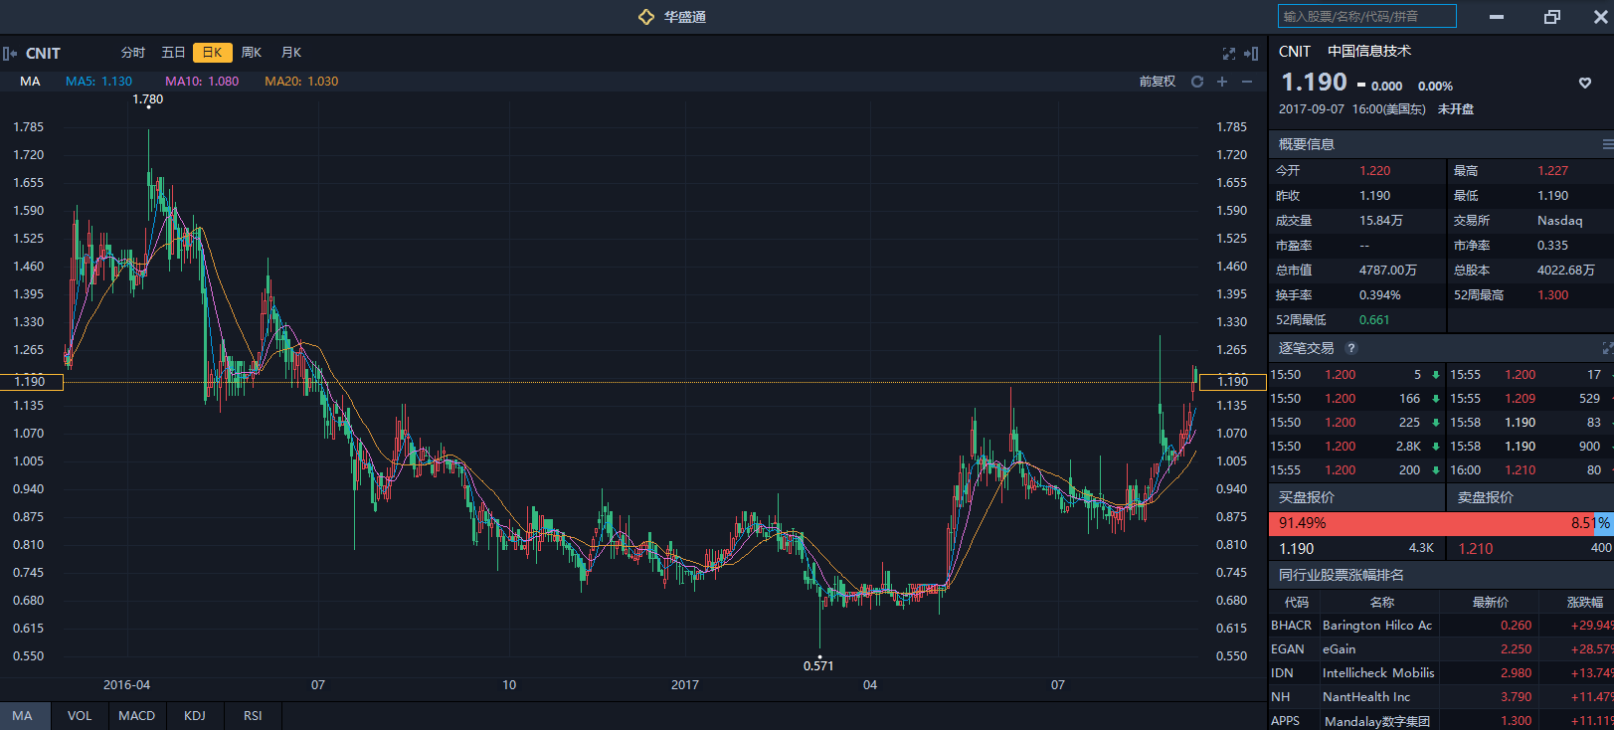The width and height of the screenshot is (1614, 730).
Task: Open the 前复权 adjustment dropdown
Action: click(x=1157, y=82)
